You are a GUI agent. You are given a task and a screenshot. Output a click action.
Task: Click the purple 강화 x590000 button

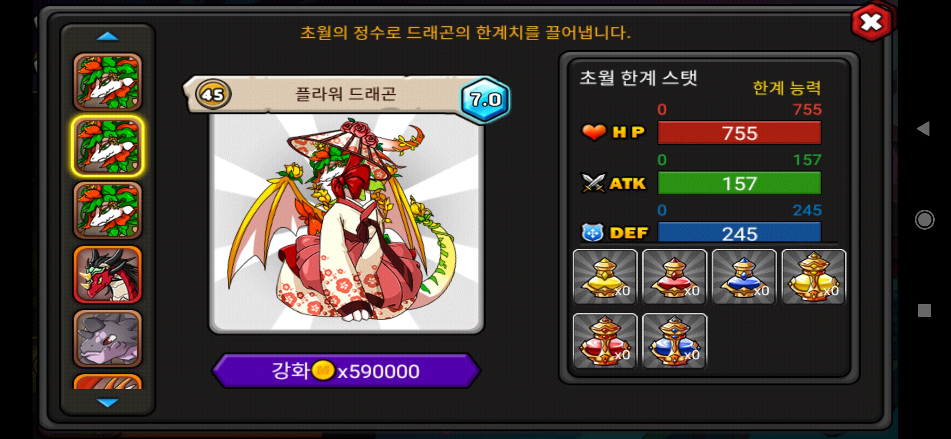point(346,371)
